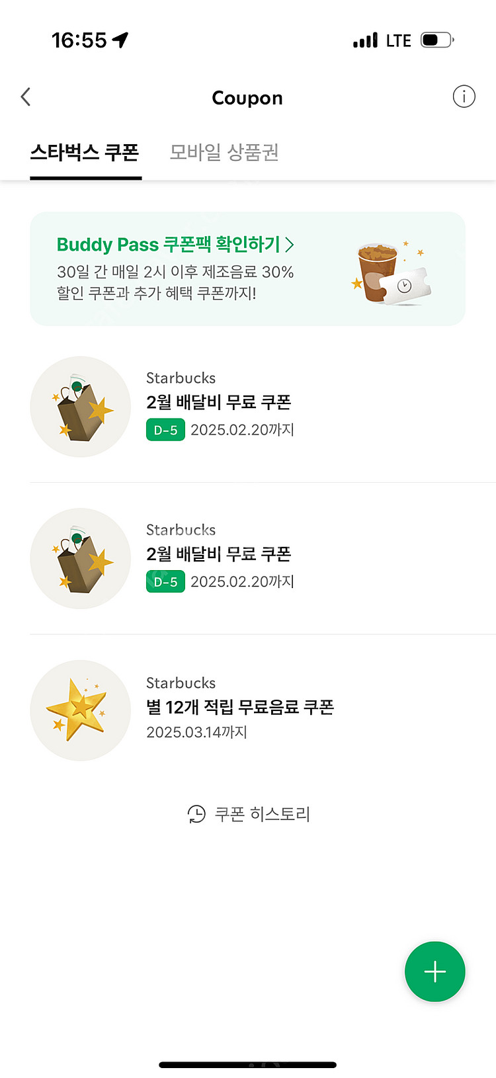Tap the gold star coupon icon
The image size is (496, 1078).
click(81, 710)
